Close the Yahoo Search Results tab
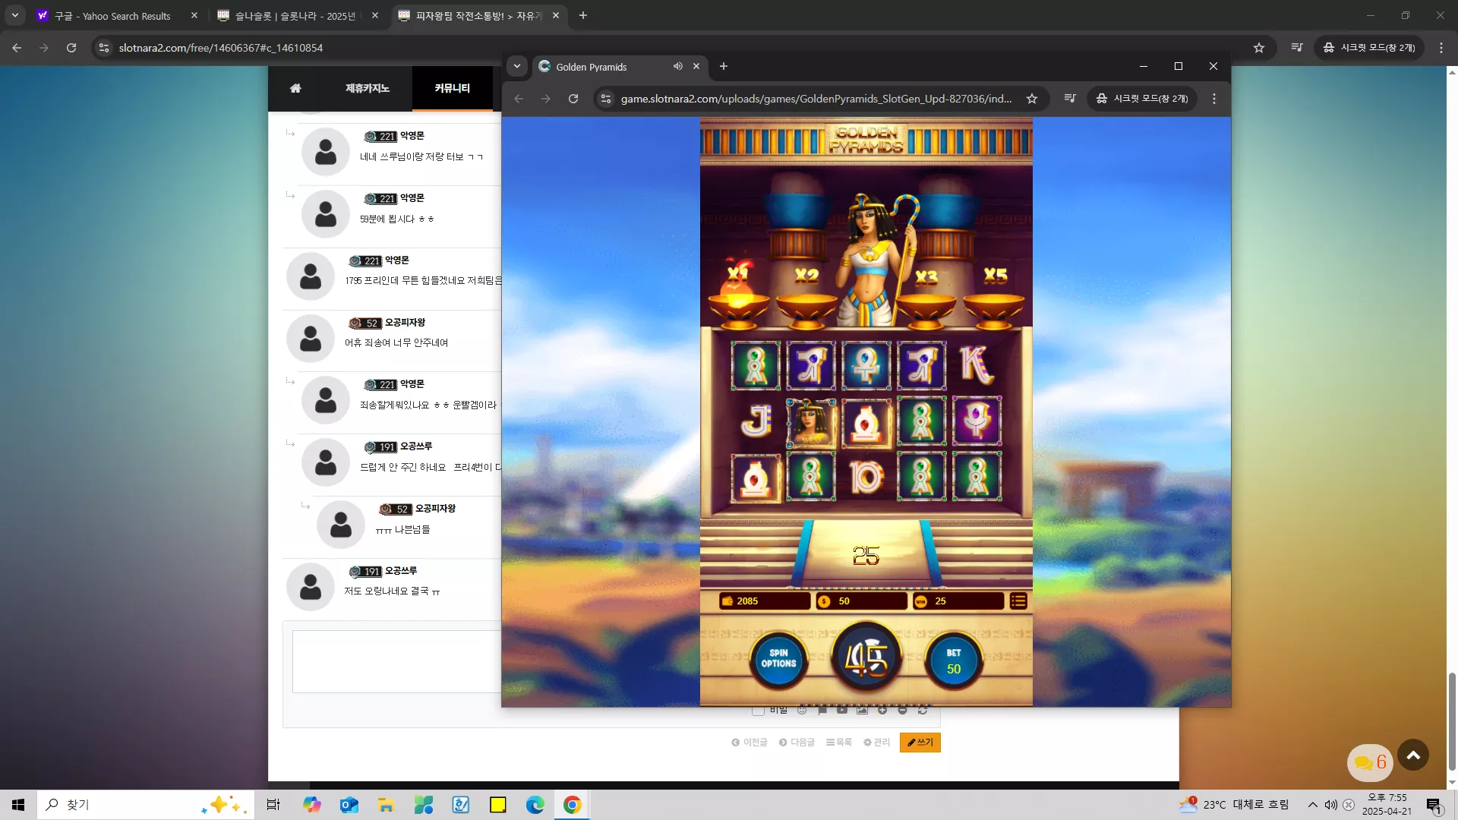Screen dimensions: 1458x820 [194, 15]
